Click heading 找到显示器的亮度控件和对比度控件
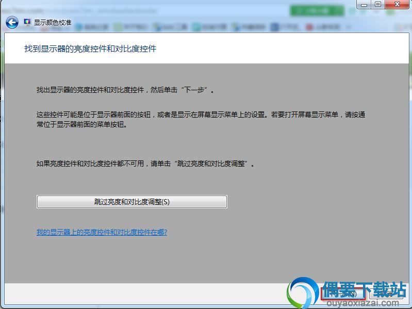The image size is (412, 309). pyautogui.click(x=90, y=48)
